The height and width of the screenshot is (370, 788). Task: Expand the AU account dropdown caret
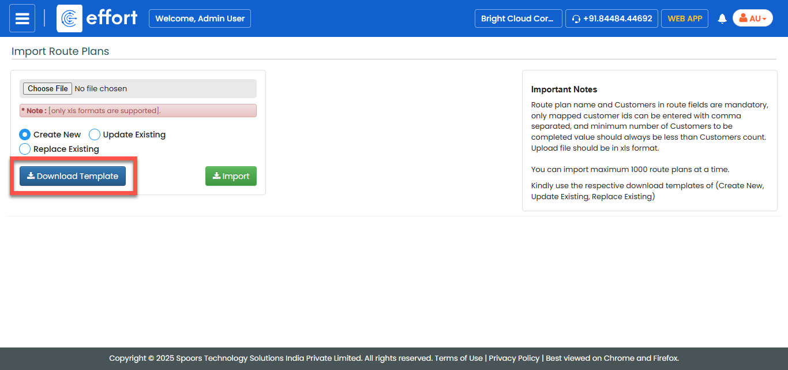coord(764,19)
